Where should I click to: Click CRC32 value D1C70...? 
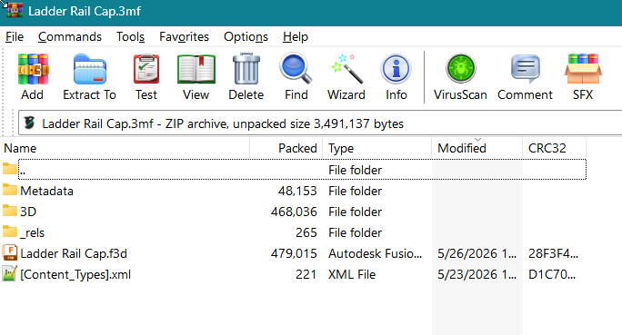point(552,274)
